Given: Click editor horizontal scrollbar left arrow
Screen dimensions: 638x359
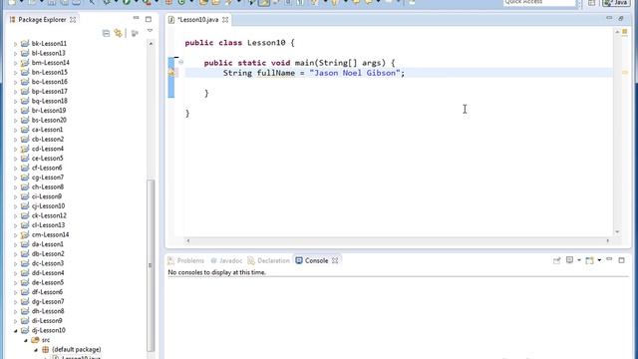Looking at the screenshot, I should pyautogui.click(x=188, y=240).
